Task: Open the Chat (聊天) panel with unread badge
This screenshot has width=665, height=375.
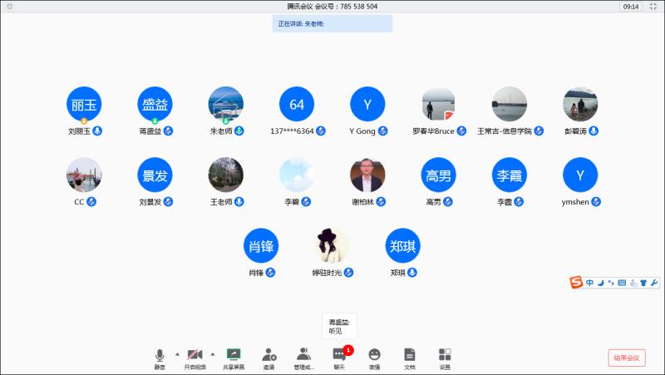Action: pos(339,358)
